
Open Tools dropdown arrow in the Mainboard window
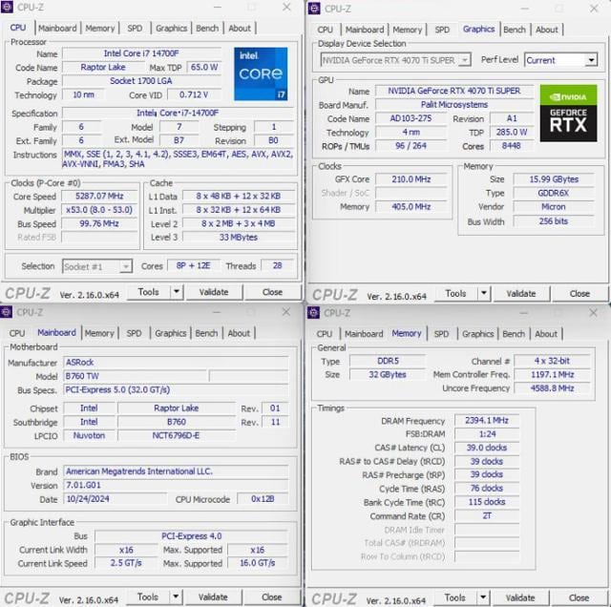176,597
